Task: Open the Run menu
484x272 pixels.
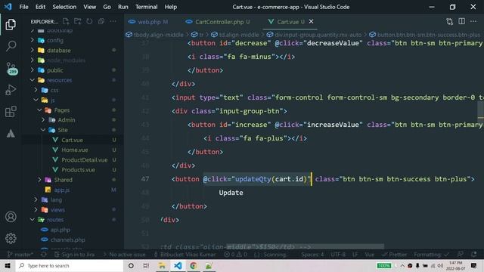Action: (x=123, y=7)
